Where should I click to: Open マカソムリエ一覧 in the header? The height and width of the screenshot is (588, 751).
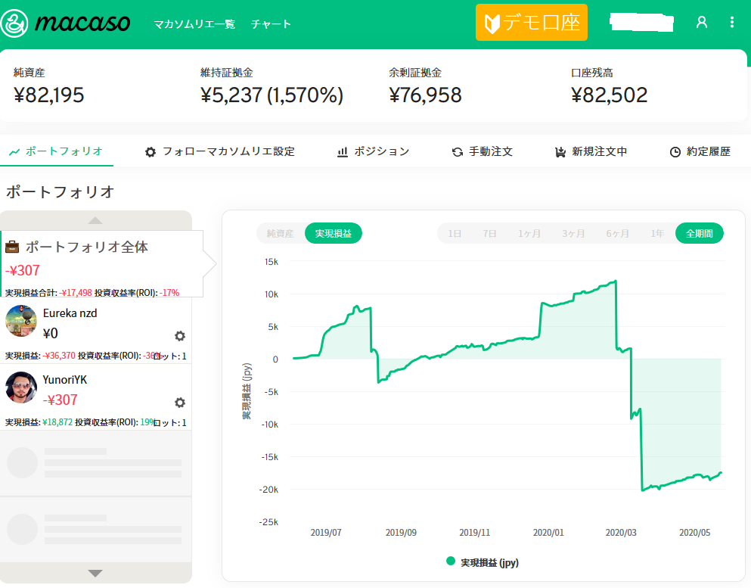(x=194, y=24)
